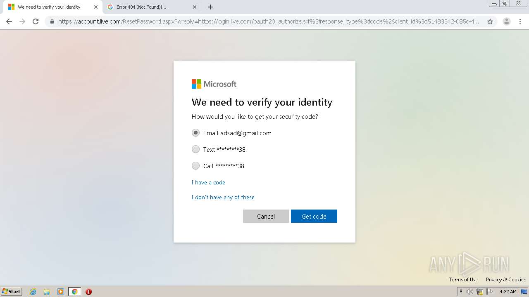Launch Internet Explorer from the taskbar
This screenshot has height=297, width=529.
point(33,292)
